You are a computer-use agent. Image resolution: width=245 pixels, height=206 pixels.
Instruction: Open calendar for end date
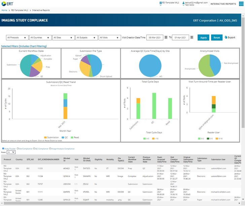(192, 37)
